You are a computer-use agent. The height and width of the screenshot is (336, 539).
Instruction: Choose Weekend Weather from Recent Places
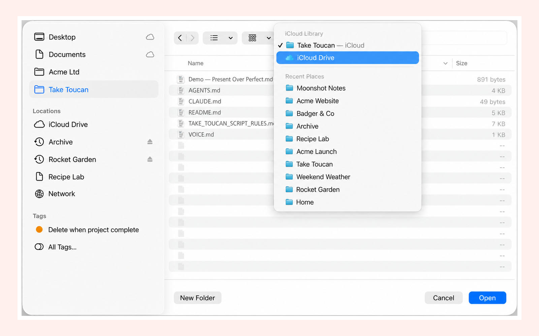(347, 177)
